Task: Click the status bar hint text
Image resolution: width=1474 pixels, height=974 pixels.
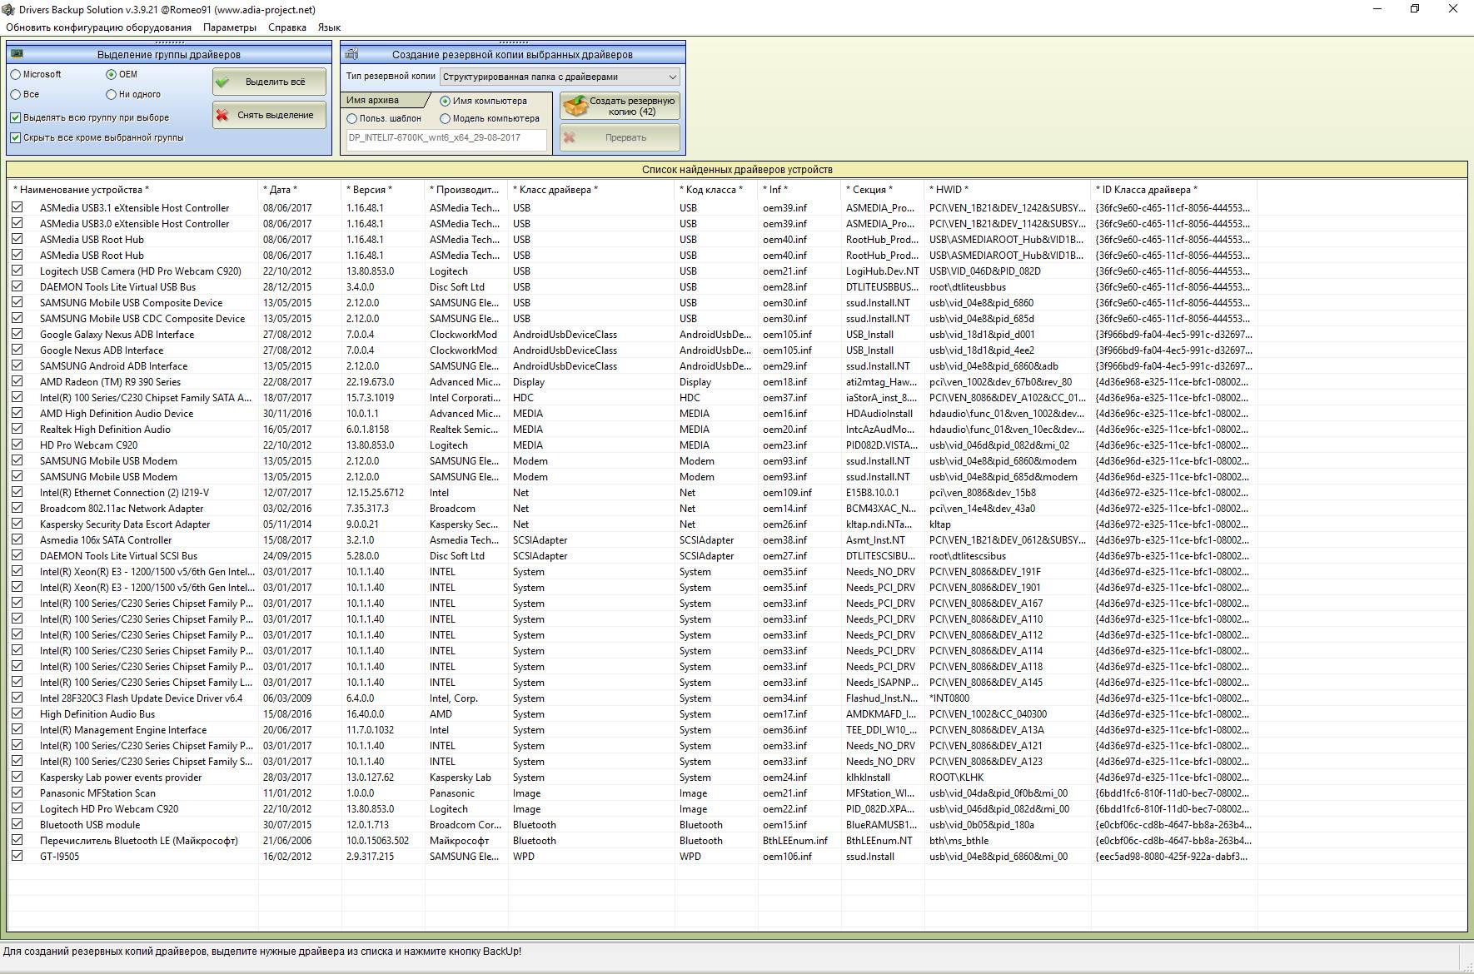Action: click(x=262, y=952)
